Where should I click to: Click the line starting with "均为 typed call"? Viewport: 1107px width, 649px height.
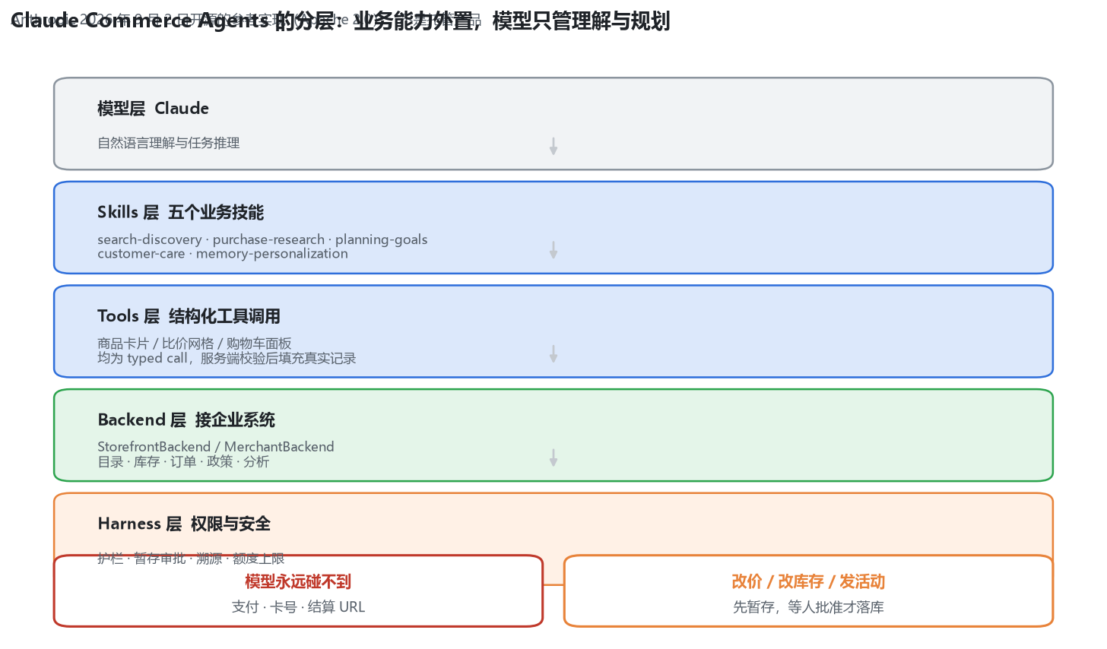(x=227, y=358)
